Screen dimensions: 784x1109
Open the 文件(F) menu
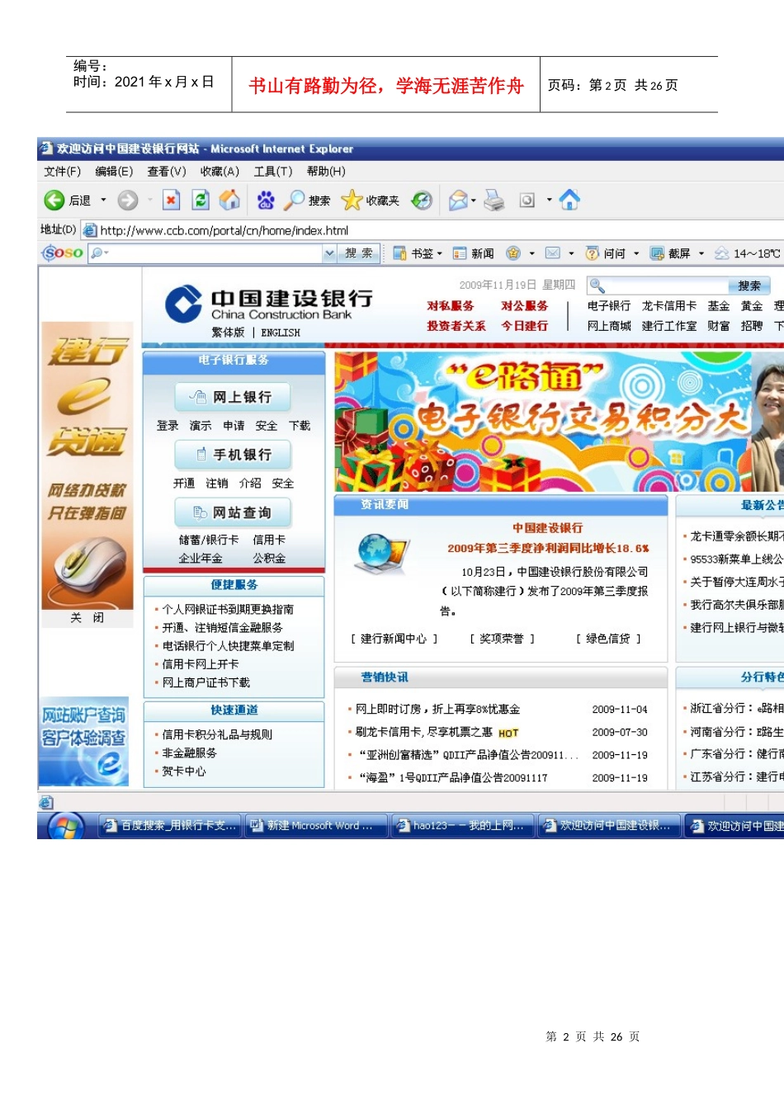(x=62, y=172)
